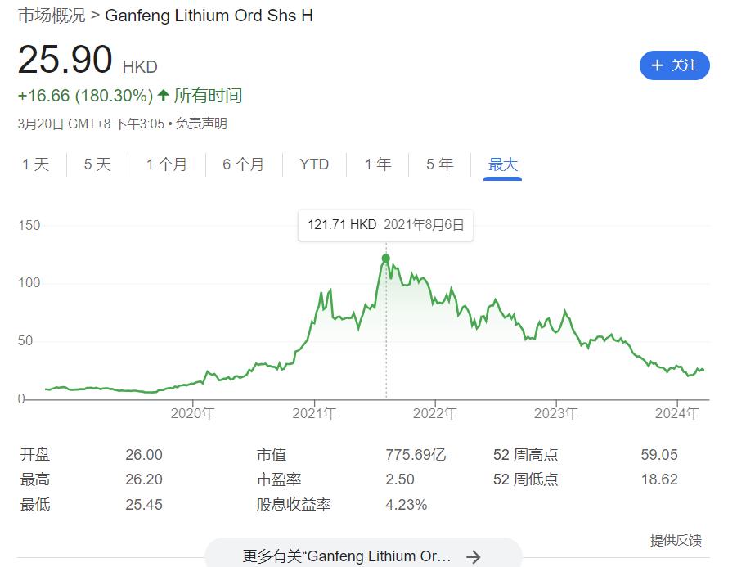Click the green peak marker on the chart
This screenshot has height=567, width=737.
(386, 259)
